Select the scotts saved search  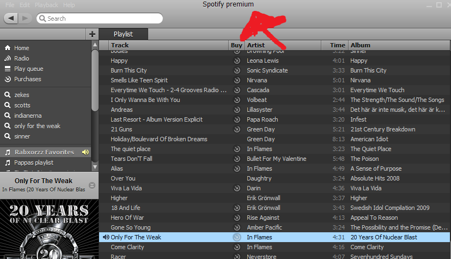(22, 105)
